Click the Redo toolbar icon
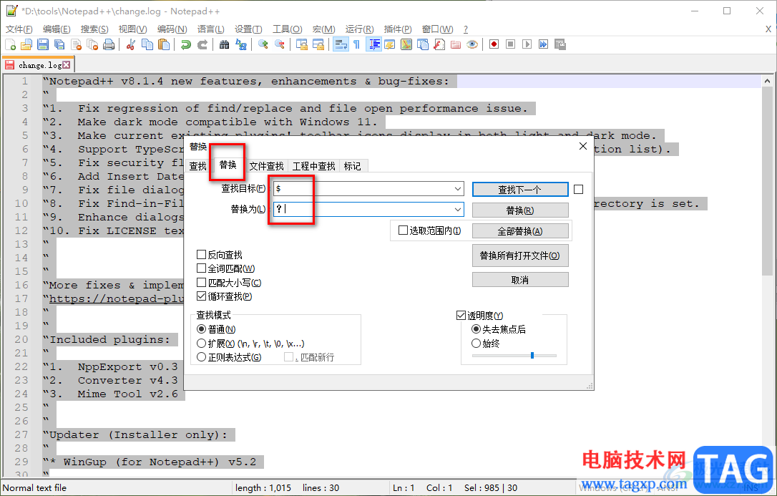Viewport: 777px width, 496px height. coord(202,44)
